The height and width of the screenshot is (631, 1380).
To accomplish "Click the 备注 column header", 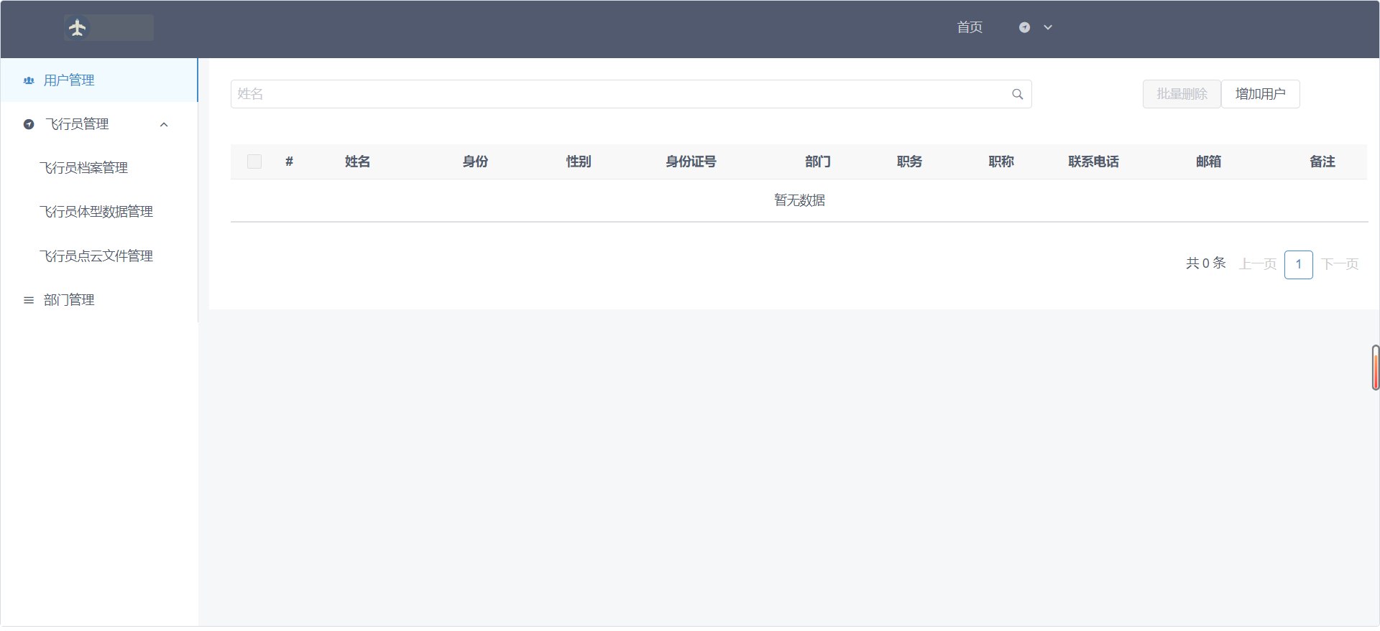I will [x=1322, y=162].
